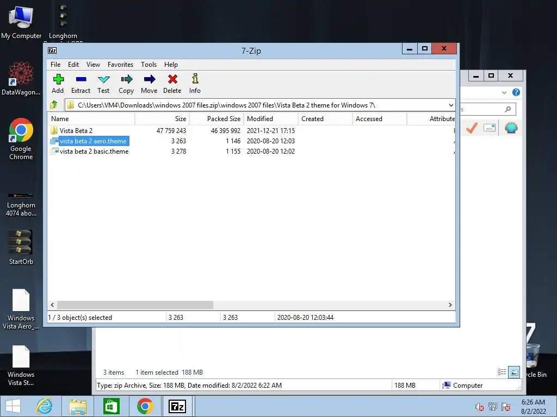557x417 pixels.
Task: Run the Test archive tool
Action: click(x=103, y=84)
